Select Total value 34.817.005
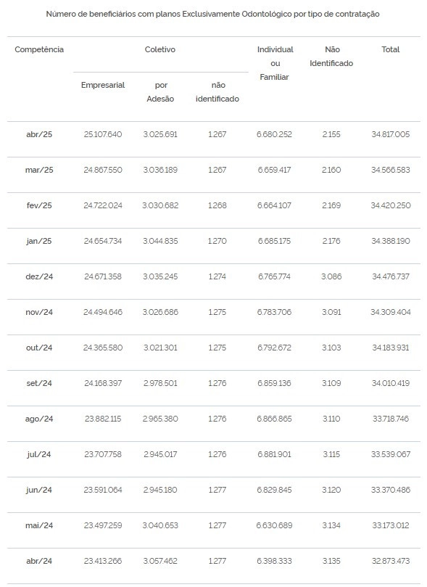This screenshot has width=427, height=587. (390, 134)
